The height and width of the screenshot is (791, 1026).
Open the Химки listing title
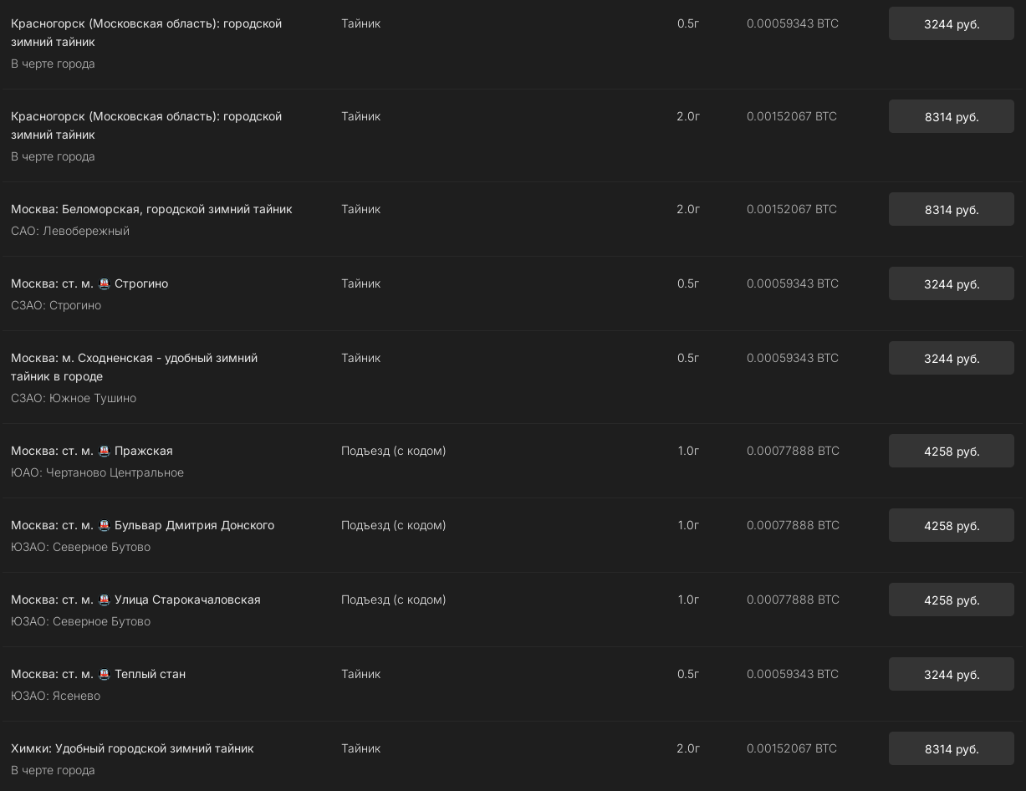[x=132, y=748]
